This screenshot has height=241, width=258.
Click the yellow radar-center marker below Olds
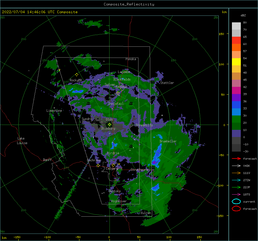(110, 125)
